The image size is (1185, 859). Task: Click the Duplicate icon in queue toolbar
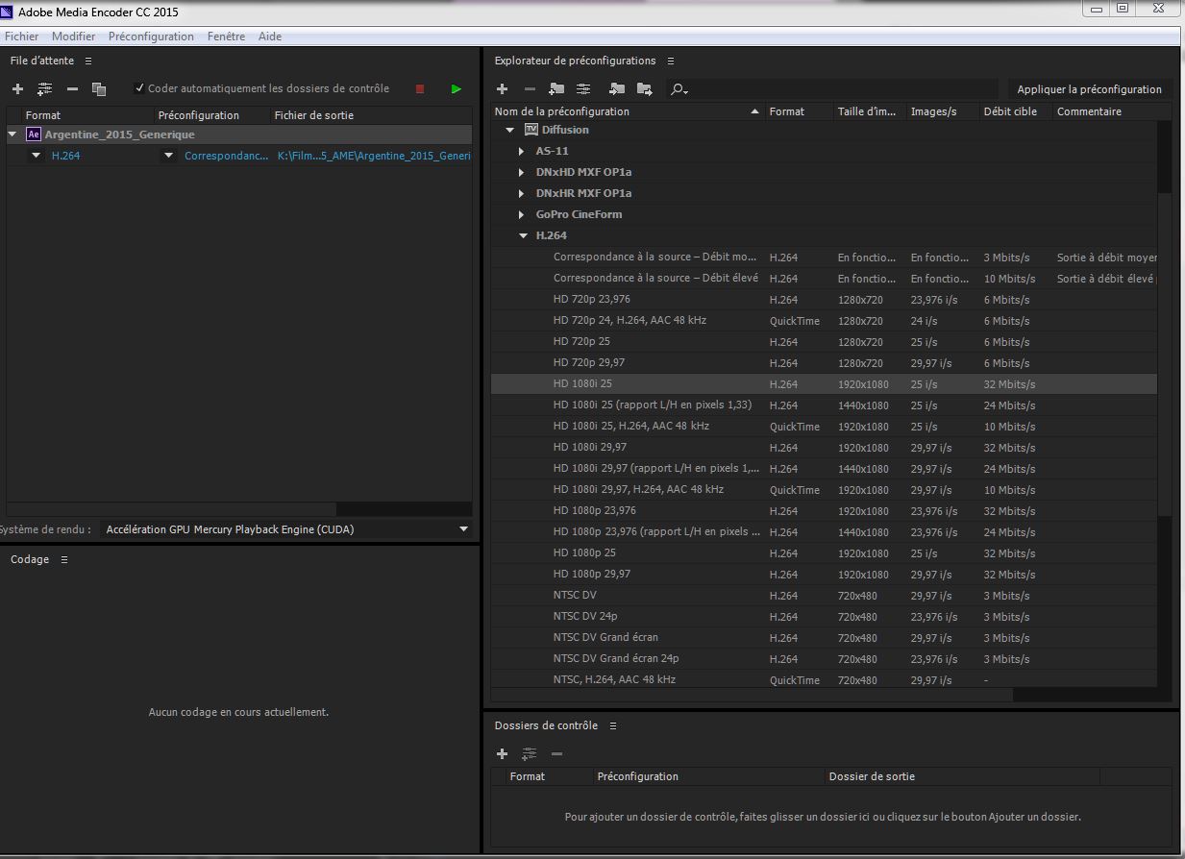click(x=98, y=89)
